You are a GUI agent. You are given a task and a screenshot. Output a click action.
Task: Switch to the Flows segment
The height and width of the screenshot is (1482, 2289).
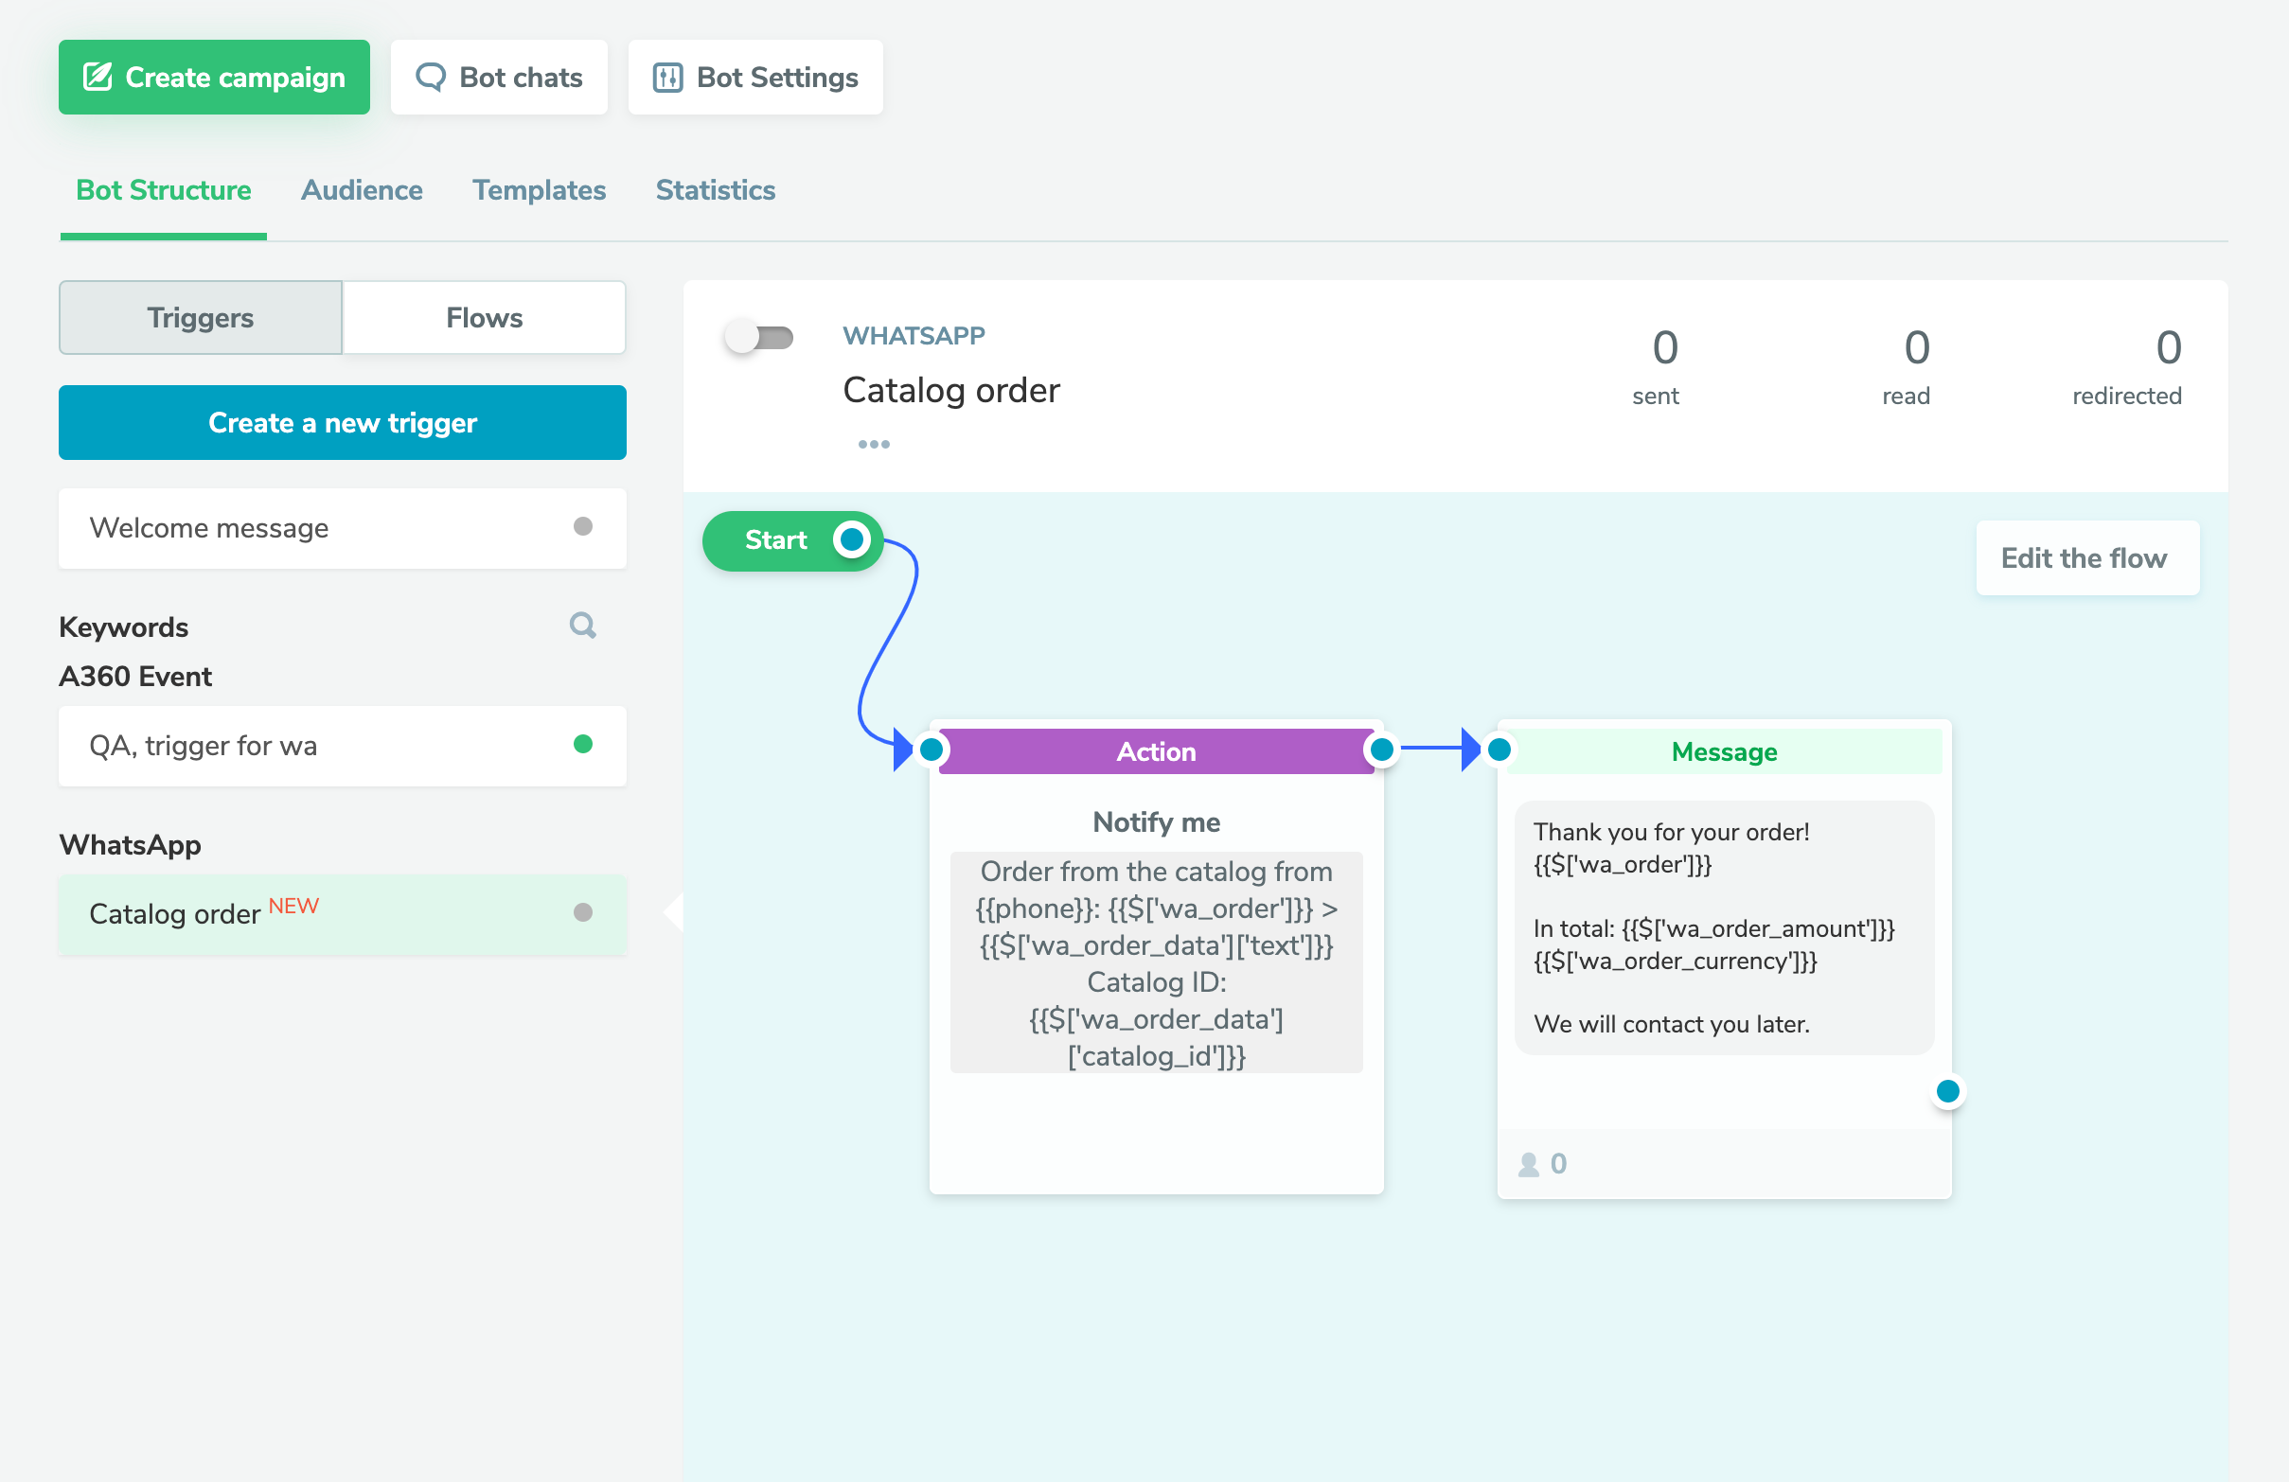484,318
